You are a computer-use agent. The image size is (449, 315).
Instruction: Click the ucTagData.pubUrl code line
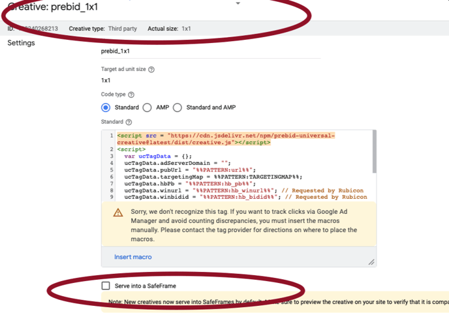click(189, 170)
